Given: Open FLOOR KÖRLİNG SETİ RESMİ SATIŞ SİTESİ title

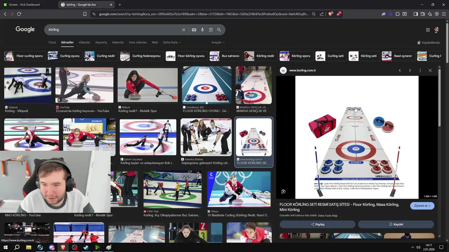Looking at the screenshot, I should click(x=339, y=207).
